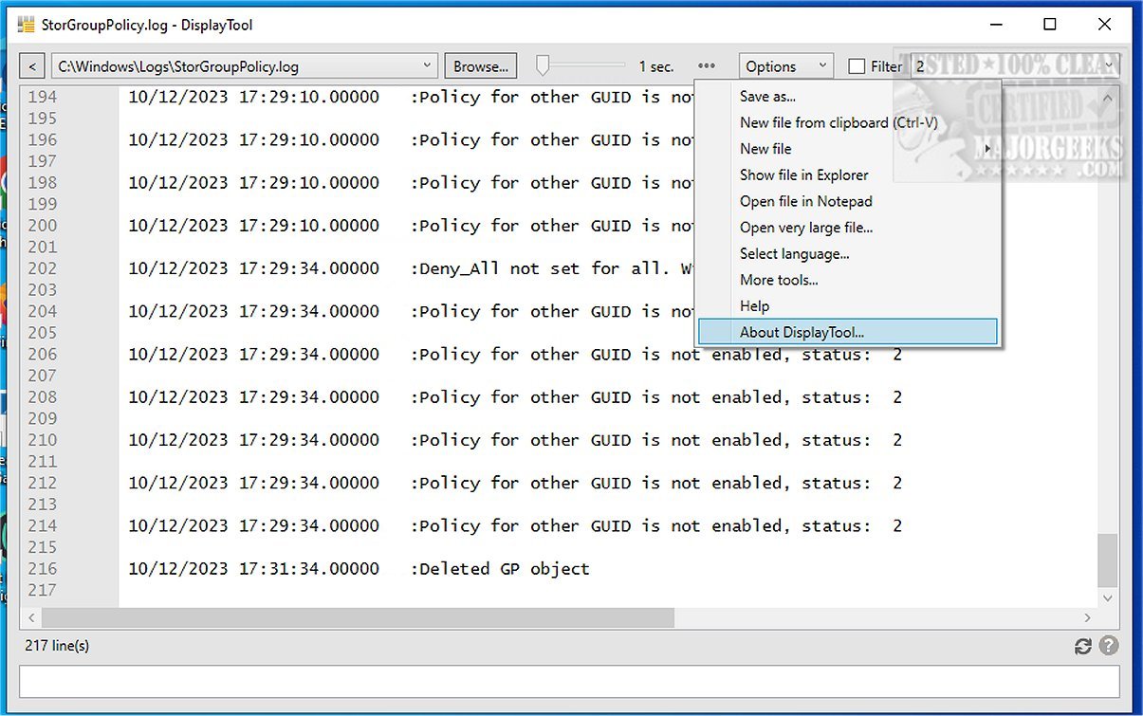Viewport: 1143px width, 716px height.
Task: Click the three dots icon next to interval
Action: coord(707,66)
